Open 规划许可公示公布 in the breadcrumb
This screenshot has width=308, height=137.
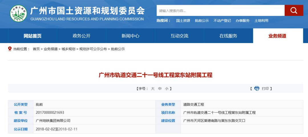(93, 49)
